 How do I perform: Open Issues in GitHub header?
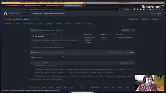pos(46,14)
